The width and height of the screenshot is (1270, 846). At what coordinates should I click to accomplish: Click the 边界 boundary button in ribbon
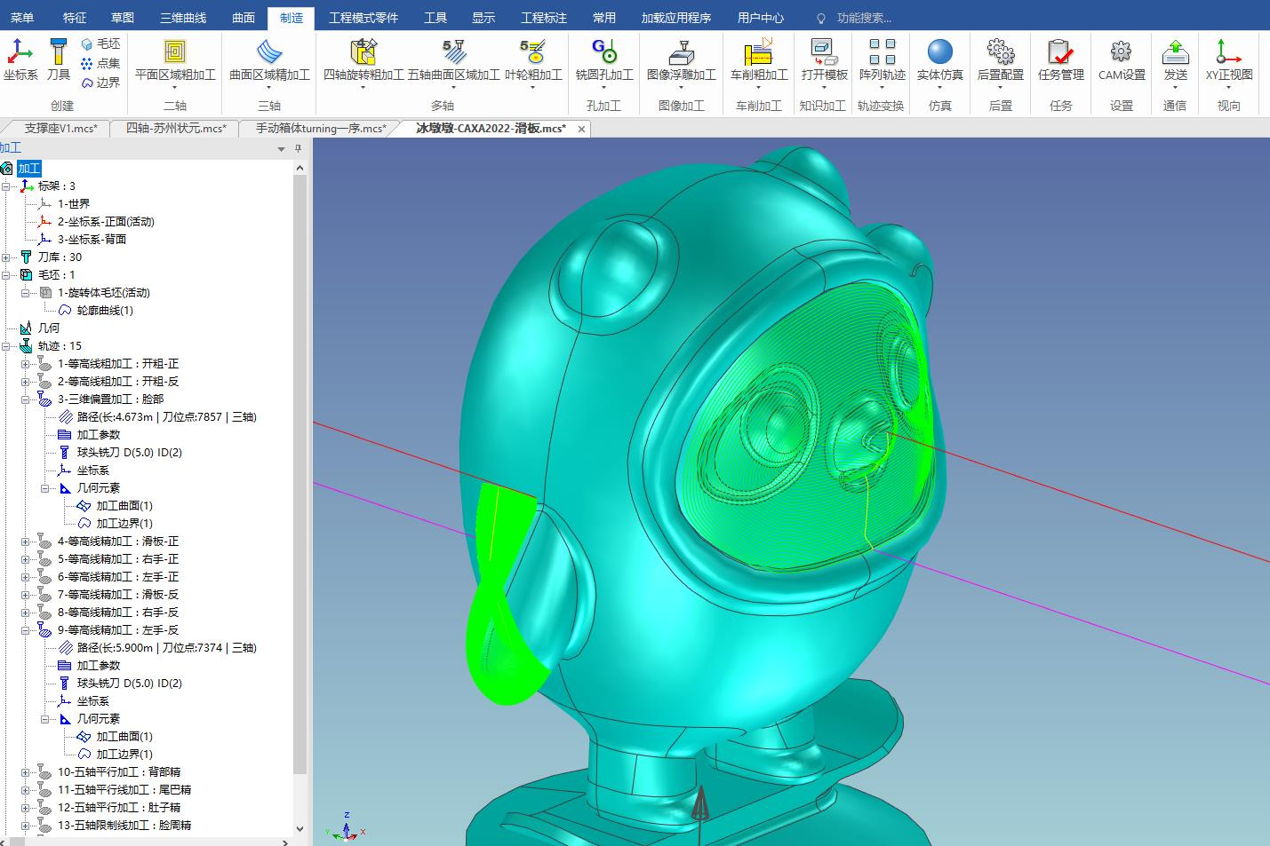coord(100,83)
